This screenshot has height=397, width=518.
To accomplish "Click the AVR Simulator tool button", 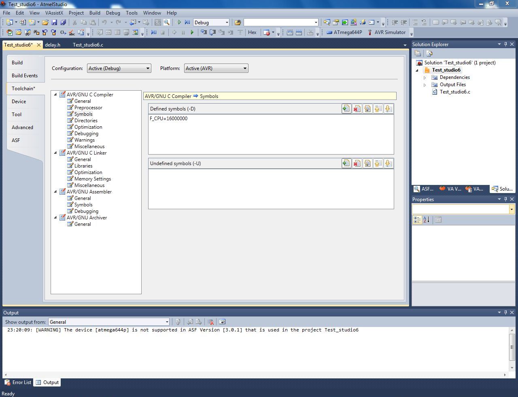I will point(386,32).
